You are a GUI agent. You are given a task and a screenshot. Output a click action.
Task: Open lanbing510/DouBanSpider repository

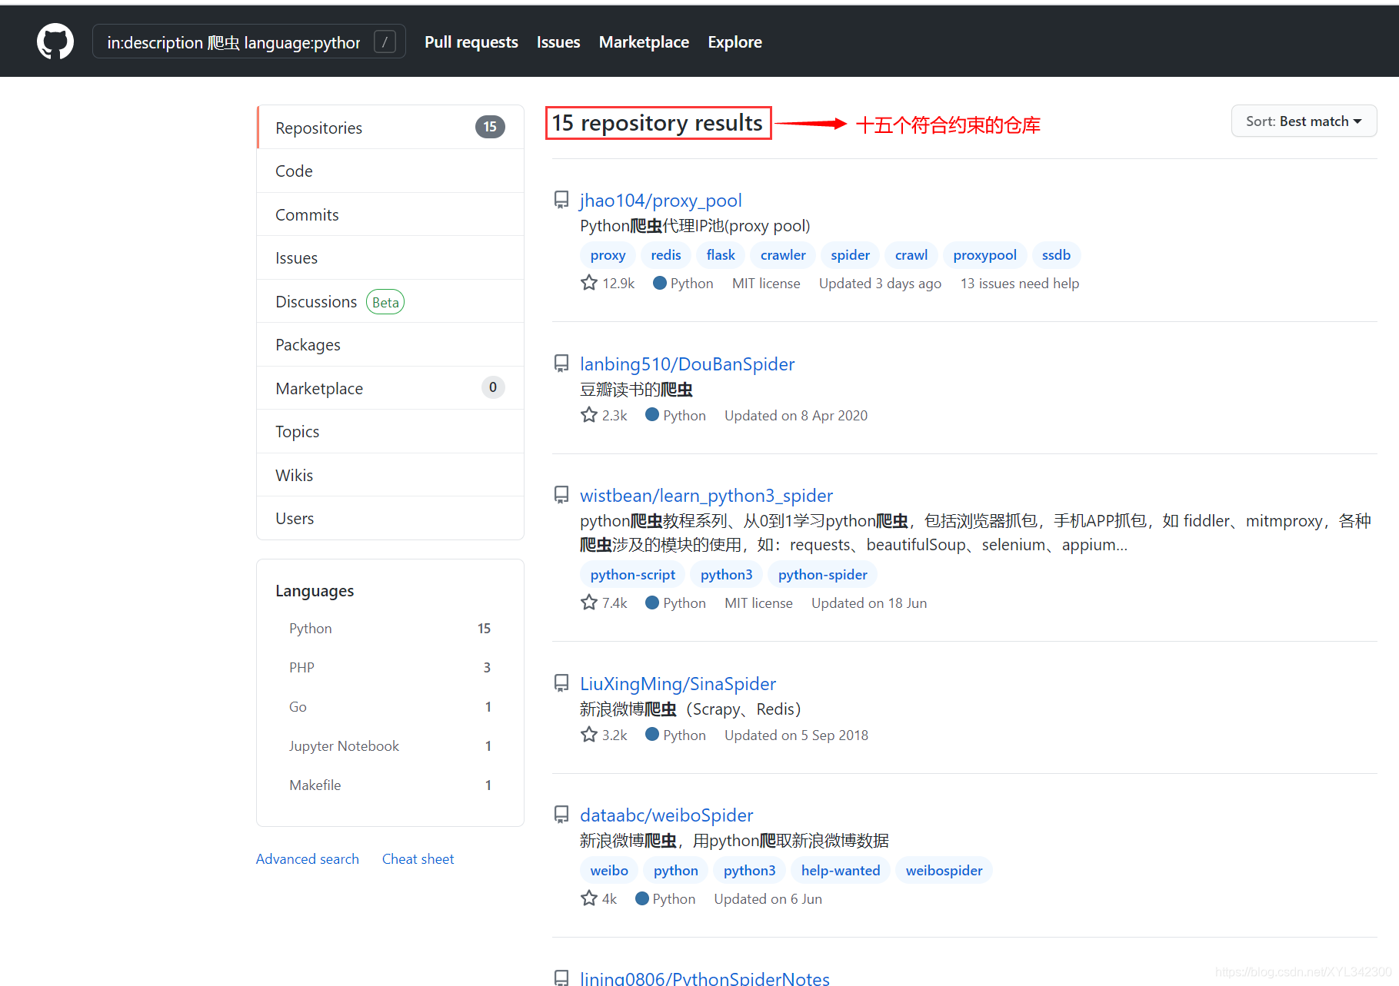click(x=687, y=364)
